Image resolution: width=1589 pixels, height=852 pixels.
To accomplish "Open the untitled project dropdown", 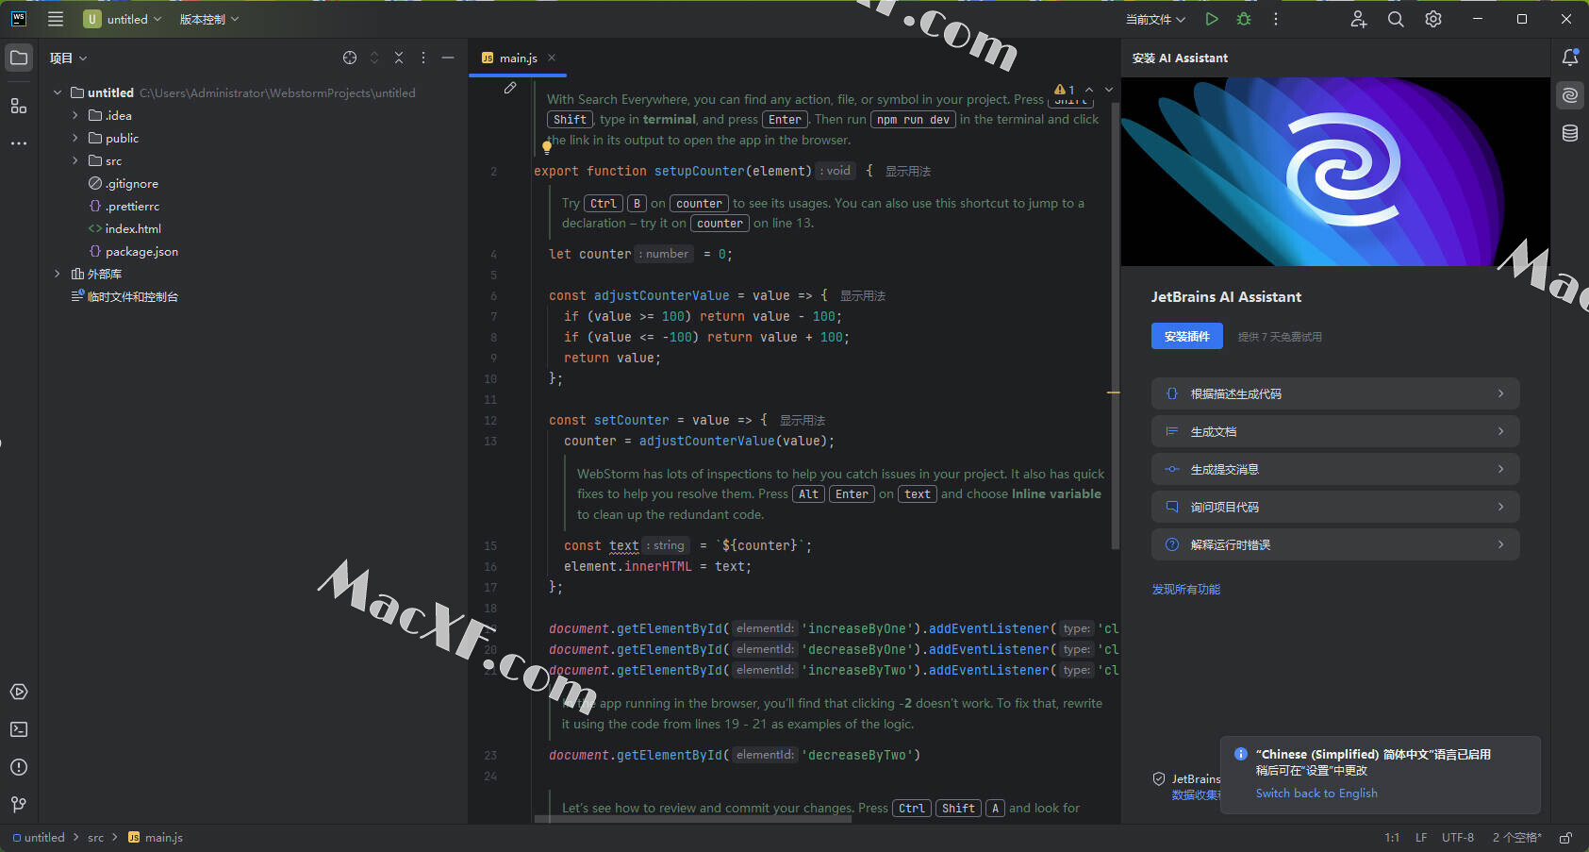I will (x=123, y=19).
